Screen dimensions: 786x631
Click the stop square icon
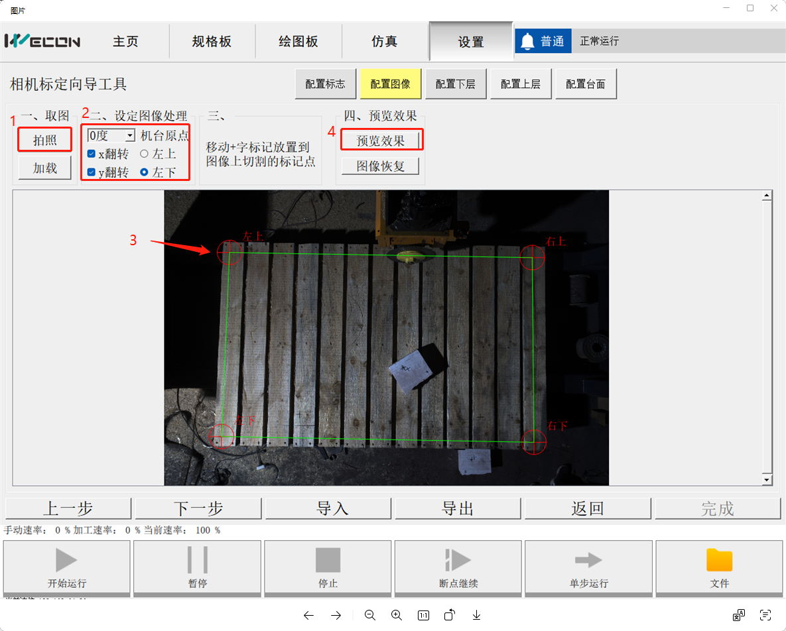328,560
